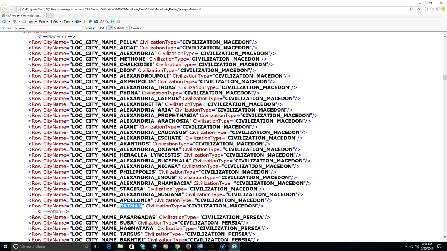Click the browser Forward arrow button

[13, 9]
